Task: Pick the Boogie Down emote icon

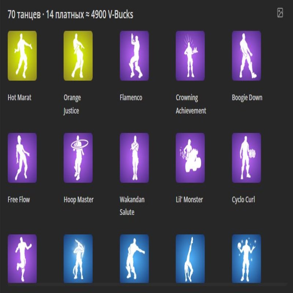Action: click(246, 56)
